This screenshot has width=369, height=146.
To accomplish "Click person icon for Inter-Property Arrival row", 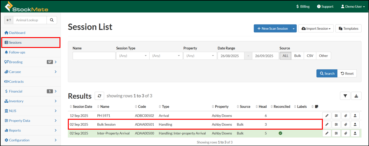I will click(355, 133).
